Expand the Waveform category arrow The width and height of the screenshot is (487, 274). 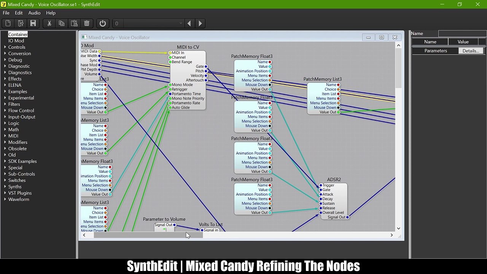(5, 199)
